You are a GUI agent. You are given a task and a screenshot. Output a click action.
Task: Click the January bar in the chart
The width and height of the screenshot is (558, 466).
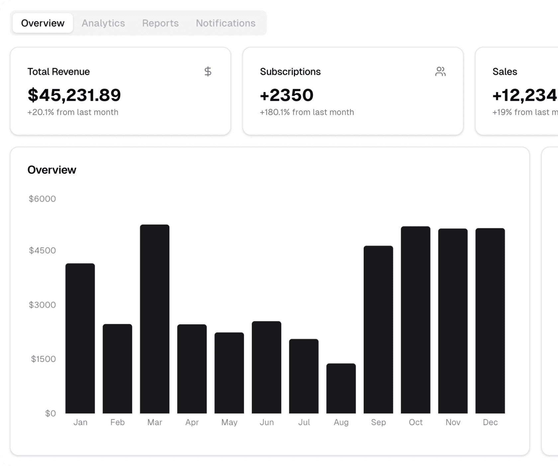(80, 338)
